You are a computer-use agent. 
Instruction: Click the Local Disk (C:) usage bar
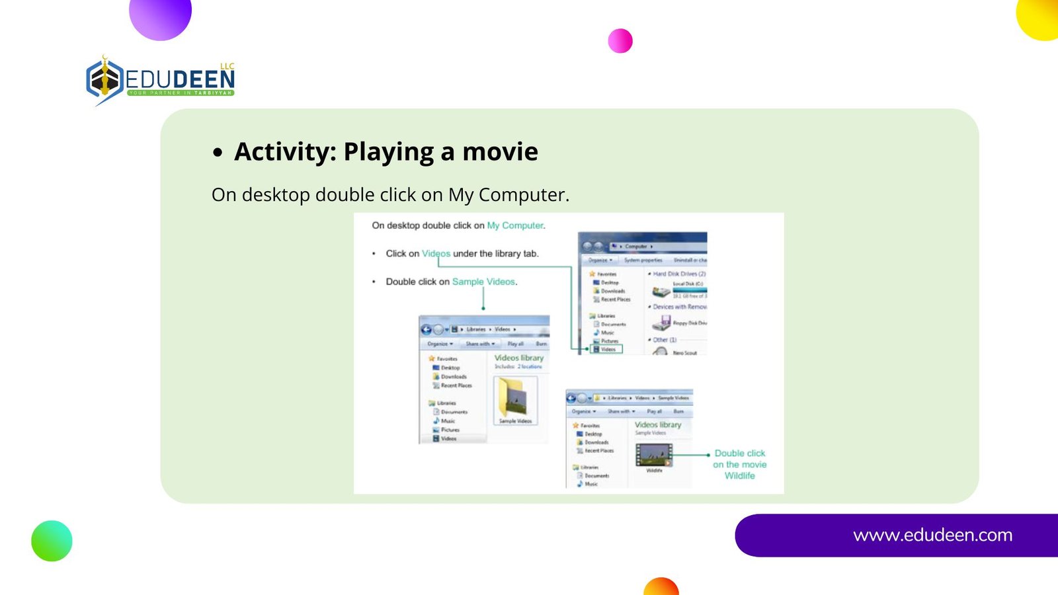click(690, 290)
